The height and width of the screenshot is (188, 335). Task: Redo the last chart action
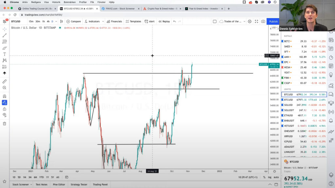180,21
